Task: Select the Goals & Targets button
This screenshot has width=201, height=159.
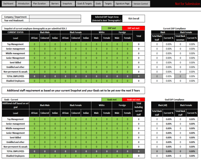Action: (x=84, y=4)
